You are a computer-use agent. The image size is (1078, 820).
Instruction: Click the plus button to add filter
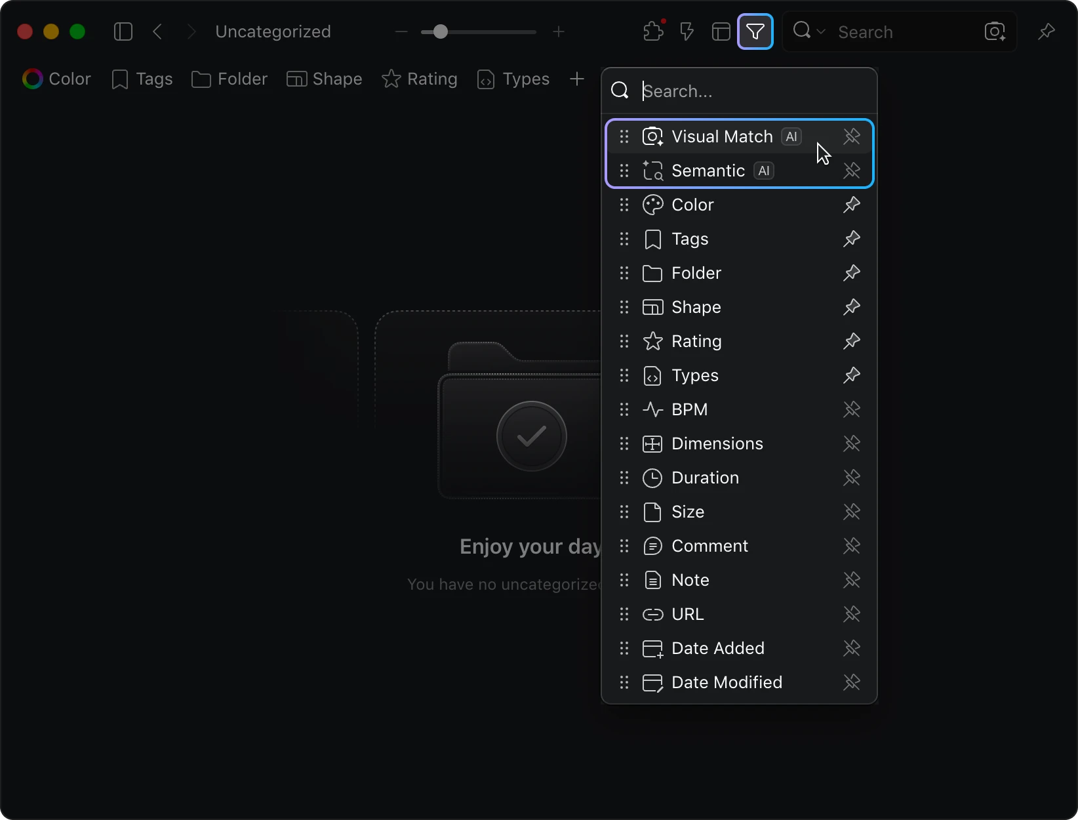coord(576,79)
